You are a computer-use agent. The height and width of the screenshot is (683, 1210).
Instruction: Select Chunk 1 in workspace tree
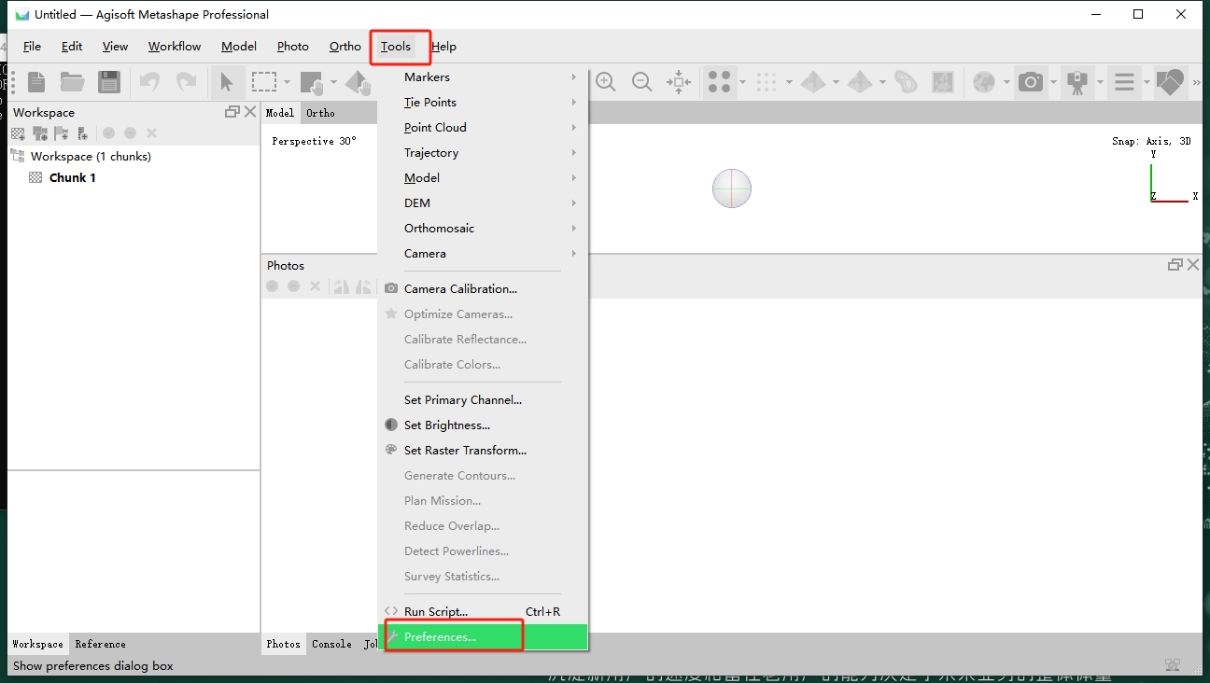(x=73, y=177)
